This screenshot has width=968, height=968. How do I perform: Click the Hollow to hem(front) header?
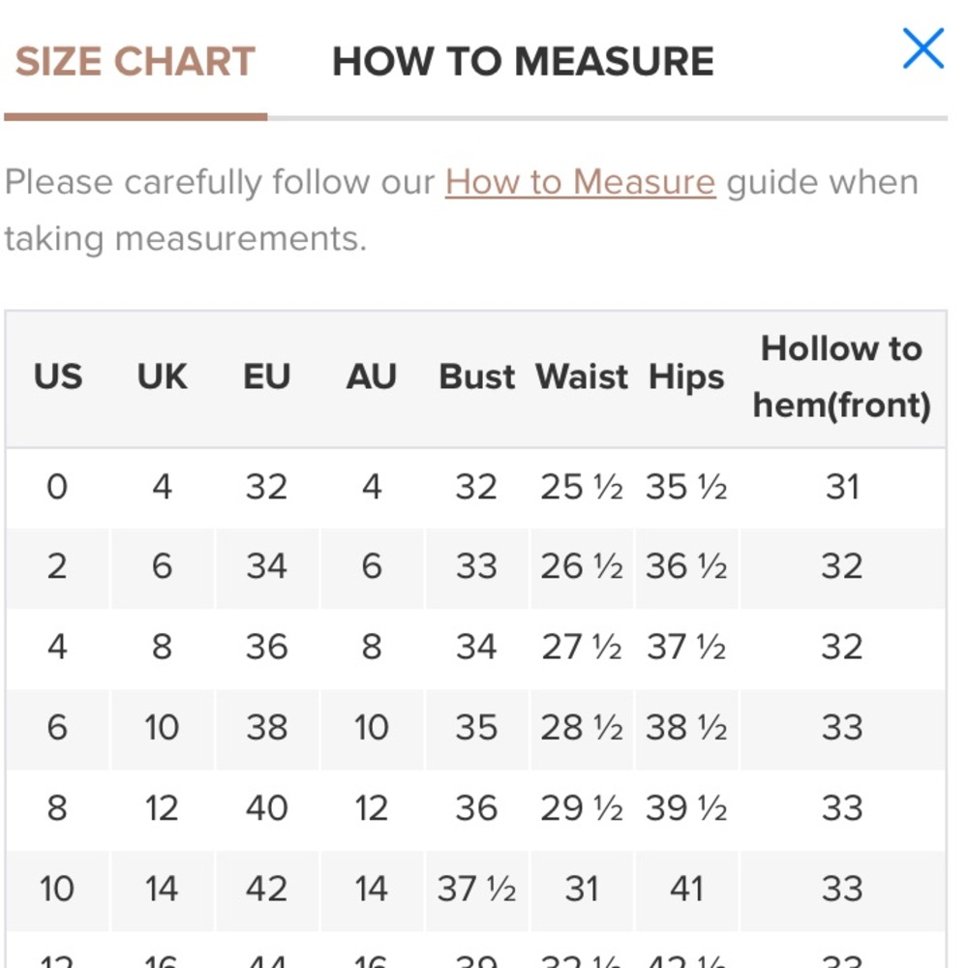click(842, 378)
